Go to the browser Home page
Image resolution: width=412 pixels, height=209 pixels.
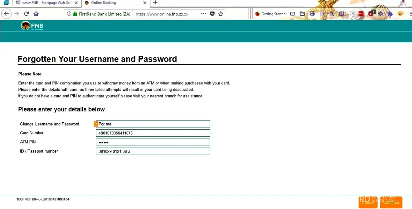pyautogui.click(x=36, y=14)
